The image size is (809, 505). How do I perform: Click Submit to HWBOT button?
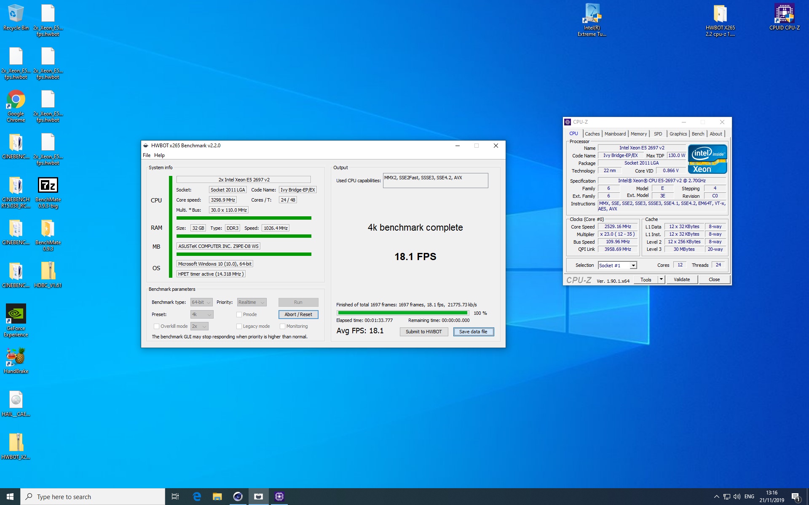click(423, 332)
